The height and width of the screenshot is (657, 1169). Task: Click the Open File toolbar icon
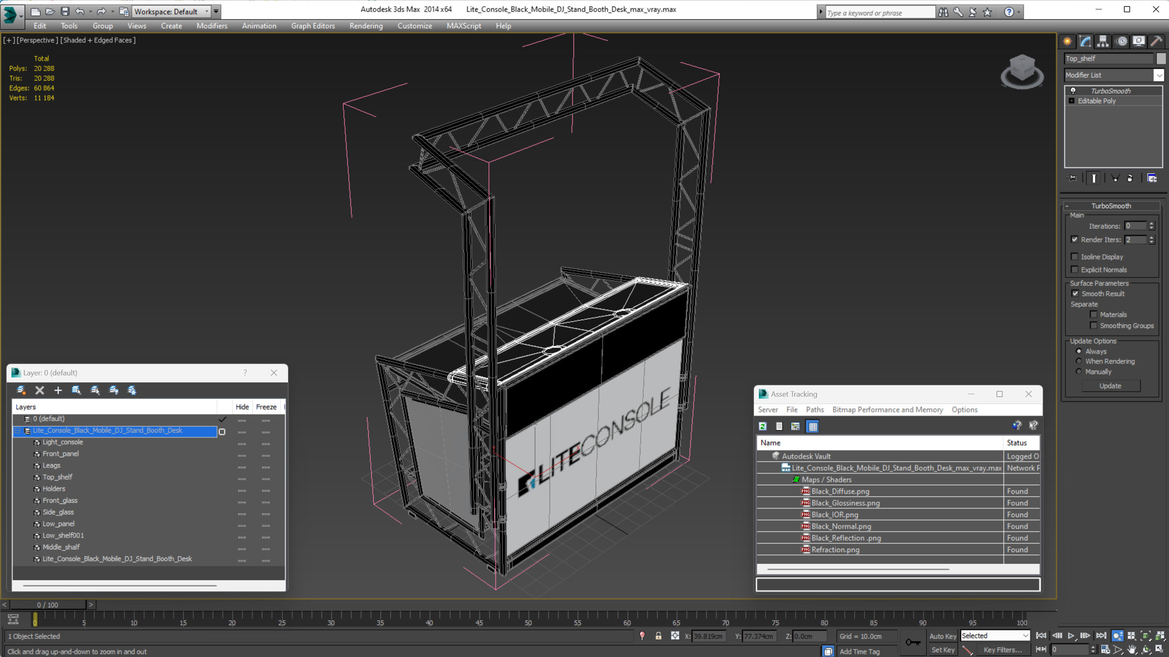[x=50, y=11]
